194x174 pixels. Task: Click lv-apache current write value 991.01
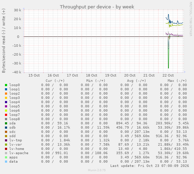pyautogui.click(x=61, y=153)
